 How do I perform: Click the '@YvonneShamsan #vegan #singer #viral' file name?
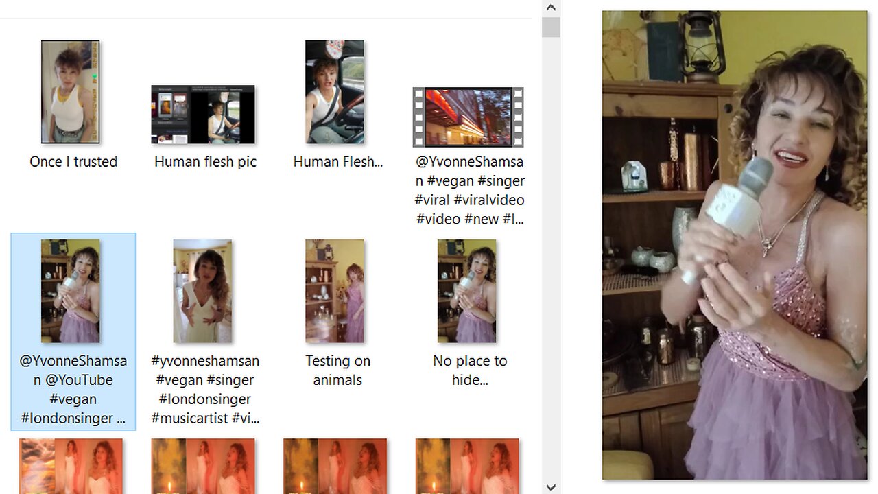point(470,191)
